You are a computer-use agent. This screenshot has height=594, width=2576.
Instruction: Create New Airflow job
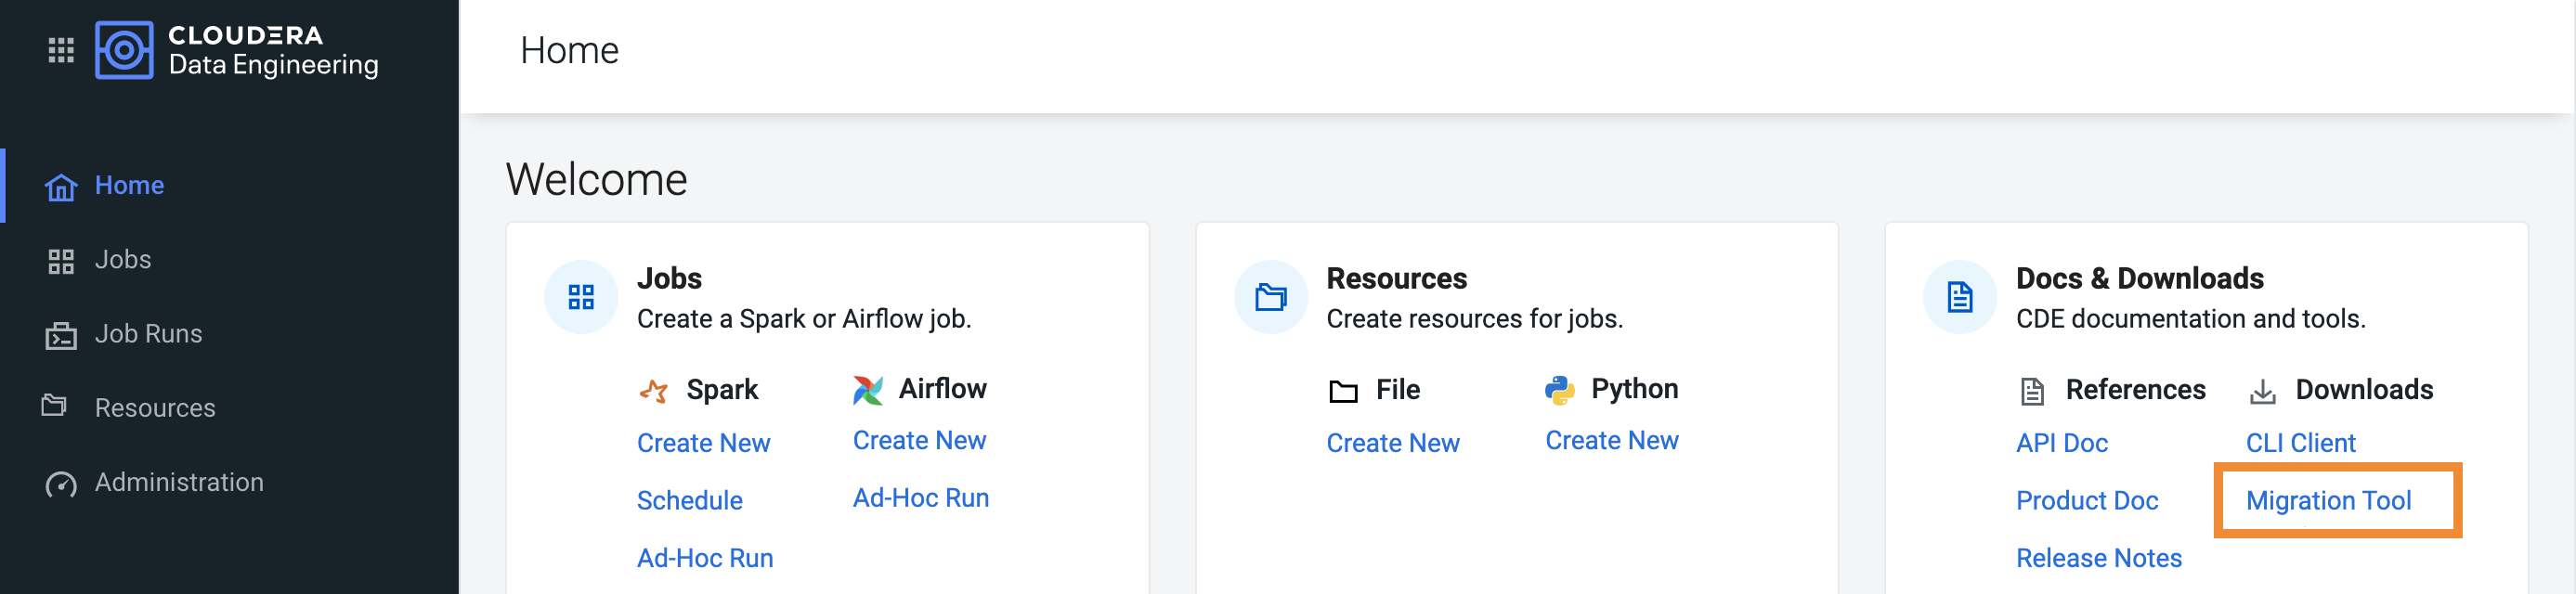(x=919, y=440)
